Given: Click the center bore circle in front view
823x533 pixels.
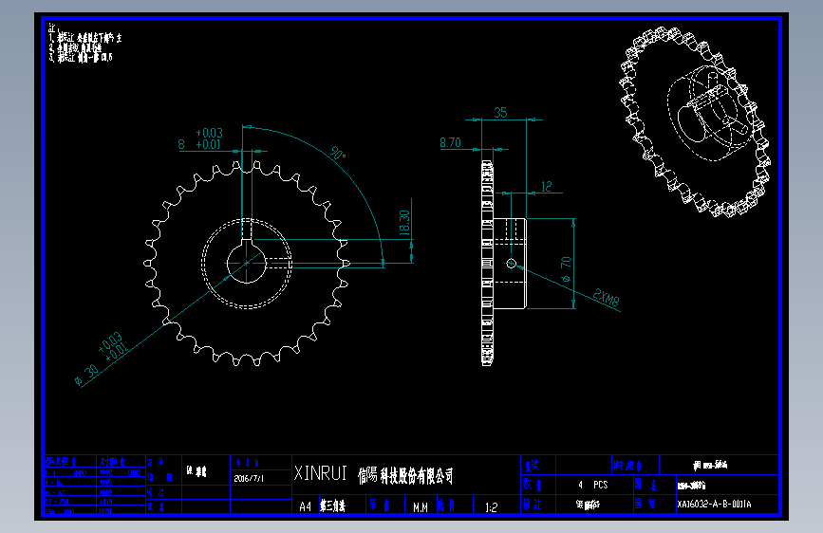Looking at the screenshot, I should [246, 263].
